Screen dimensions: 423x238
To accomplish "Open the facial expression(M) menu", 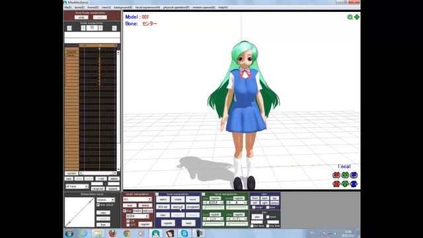I will point(147,7).
